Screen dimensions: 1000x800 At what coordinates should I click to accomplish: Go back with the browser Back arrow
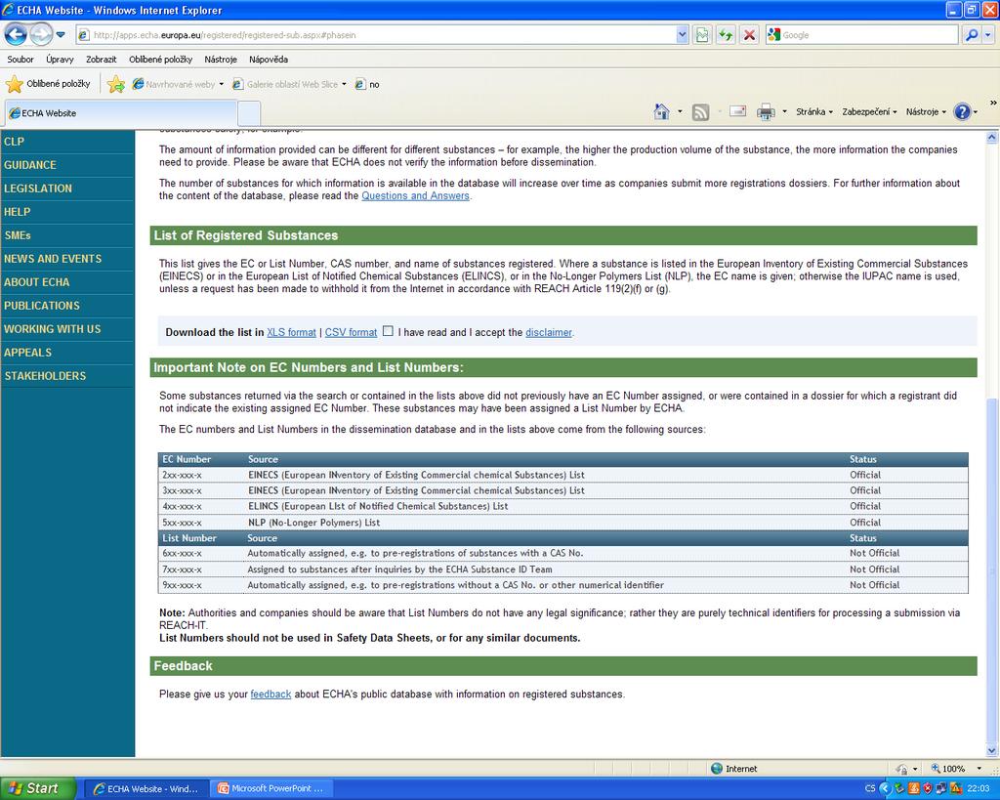[16, 34]
